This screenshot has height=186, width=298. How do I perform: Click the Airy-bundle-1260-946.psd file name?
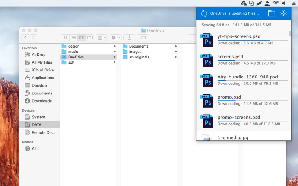point(248,77)
